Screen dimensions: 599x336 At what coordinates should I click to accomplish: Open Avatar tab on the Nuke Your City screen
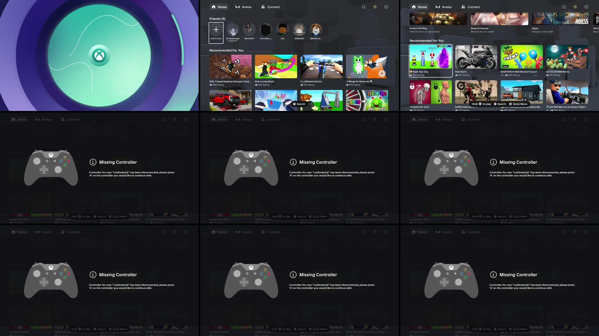pos(444,7)
